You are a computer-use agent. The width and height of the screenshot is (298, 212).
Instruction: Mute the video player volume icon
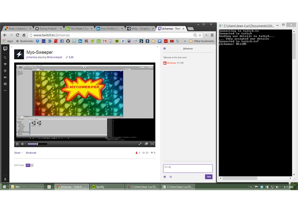click(x=23, y=144)
